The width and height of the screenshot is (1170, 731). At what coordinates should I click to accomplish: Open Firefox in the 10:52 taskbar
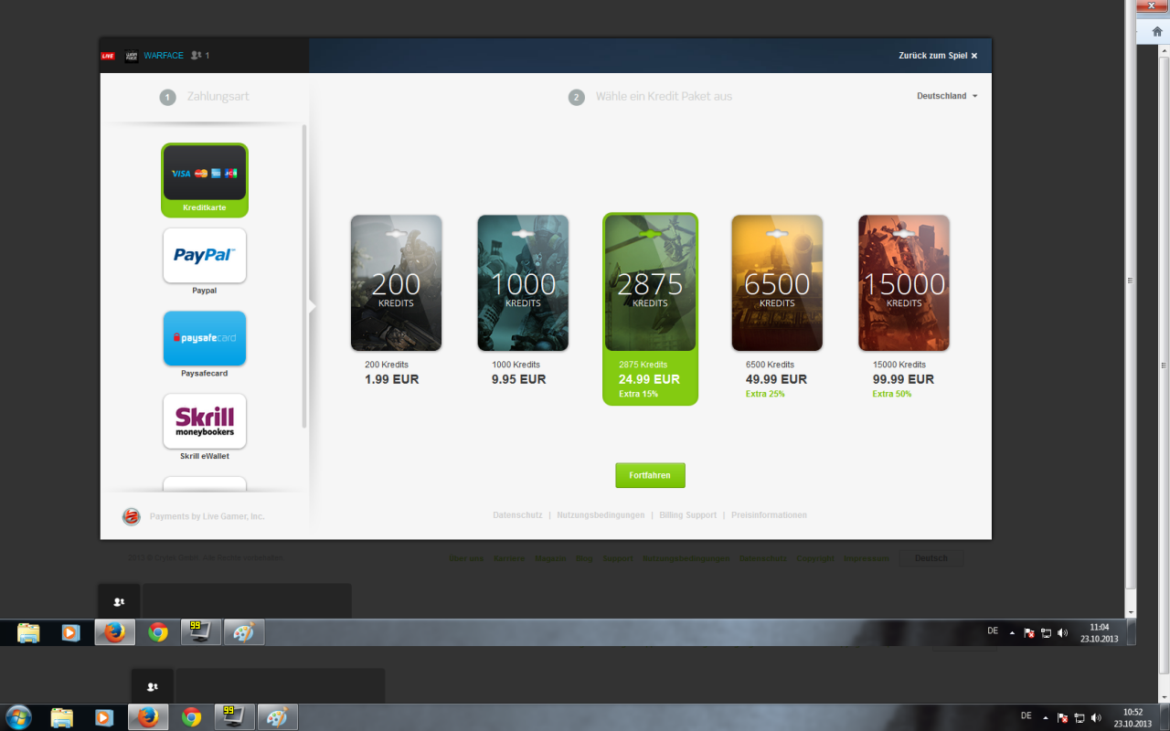pos(147,717)
